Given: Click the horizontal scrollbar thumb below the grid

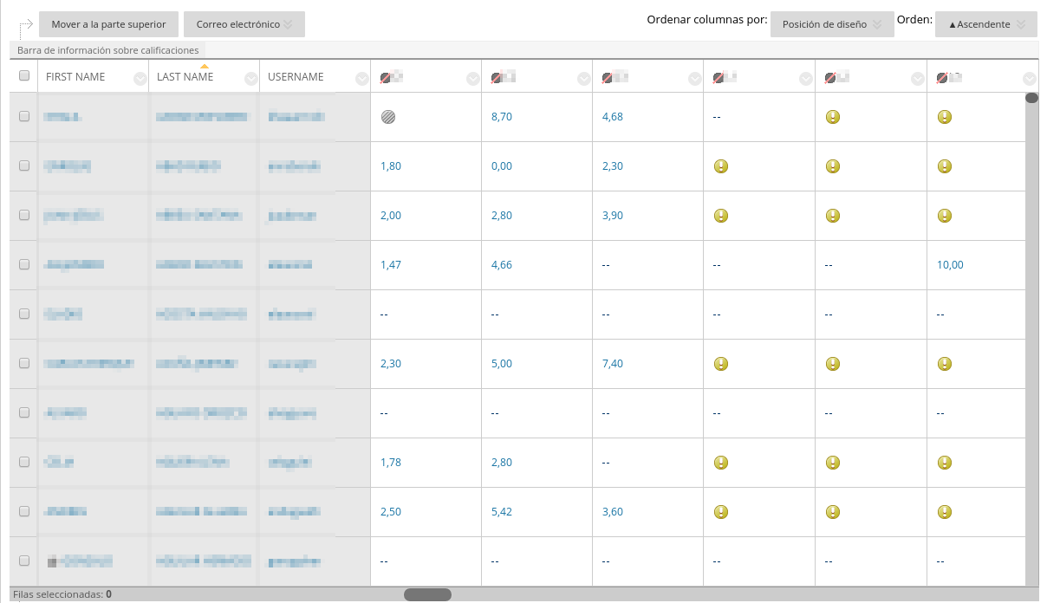Looking at the screenshot, I should [427, 594].
